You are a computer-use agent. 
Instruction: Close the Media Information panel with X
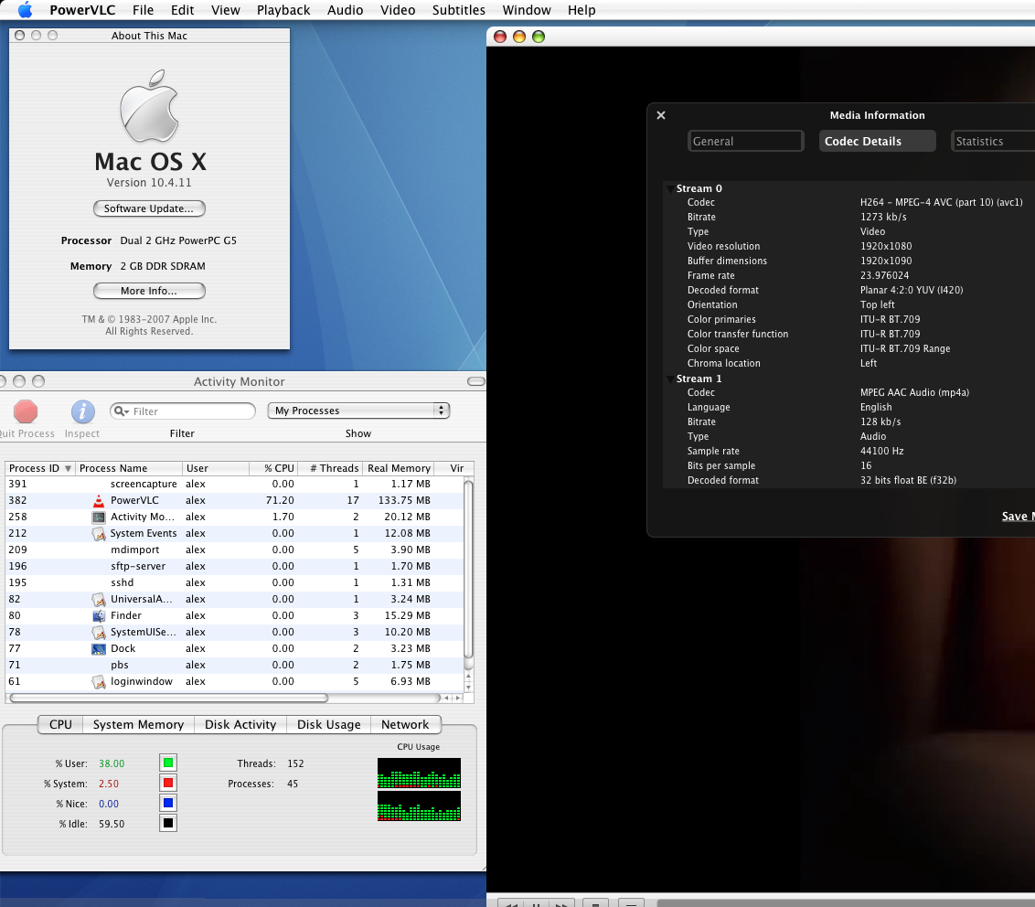click(661, 115)
